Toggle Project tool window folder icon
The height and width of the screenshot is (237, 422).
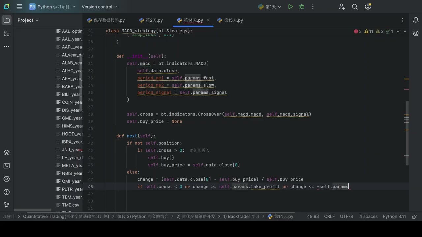click(x=7, y=20)
